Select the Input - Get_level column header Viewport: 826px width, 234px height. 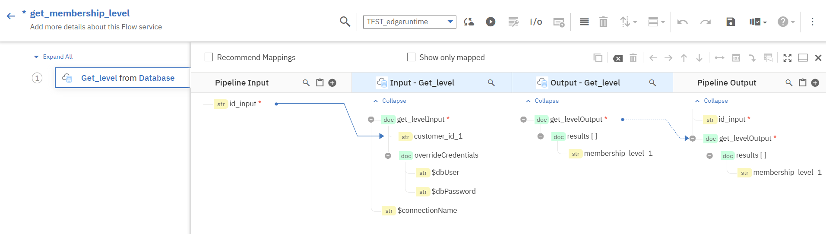click(x=422, y=83)
